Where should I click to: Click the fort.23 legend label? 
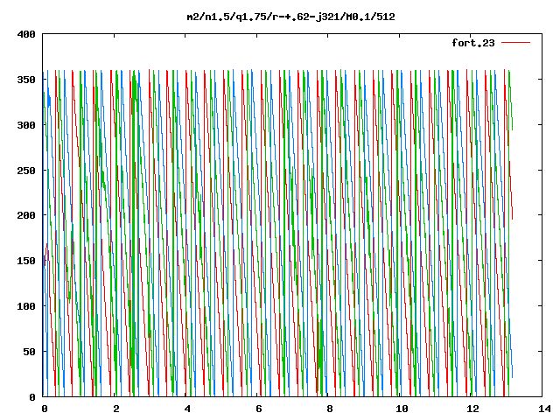(x=473, y=43)
